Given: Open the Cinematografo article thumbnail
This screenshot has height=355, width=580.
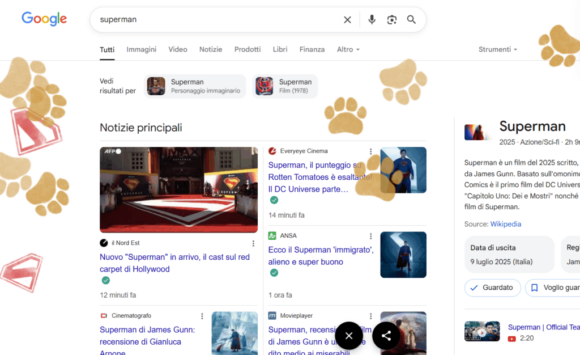Looking at the screenshot, I should [234, 333].
